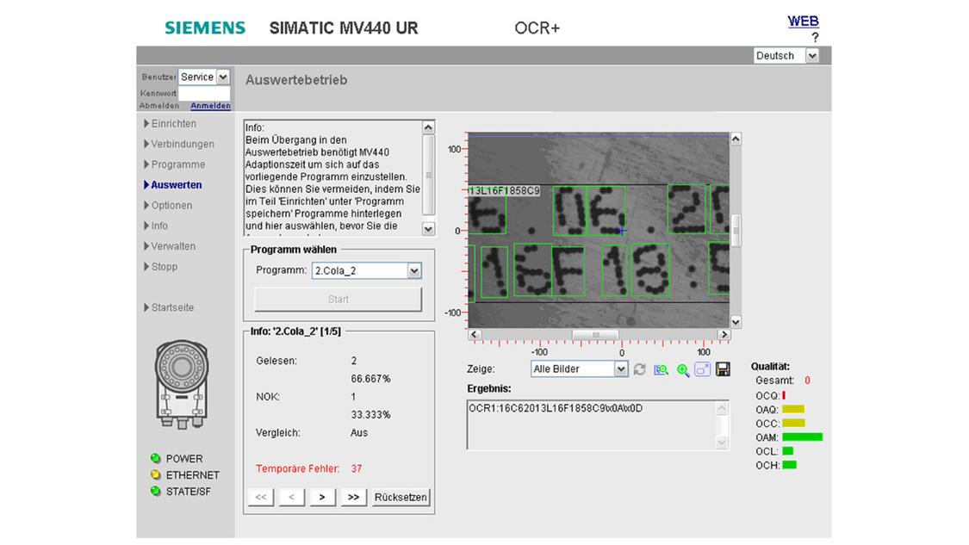The image size is (969, 545).
Task: Click the Info box scroll-up arrow
Action: 428,127
